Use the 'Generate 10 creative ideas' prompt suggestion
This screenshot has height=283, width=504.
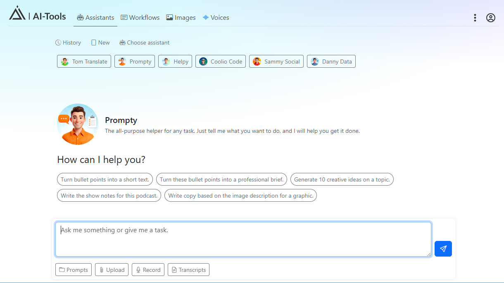point(342,179)
